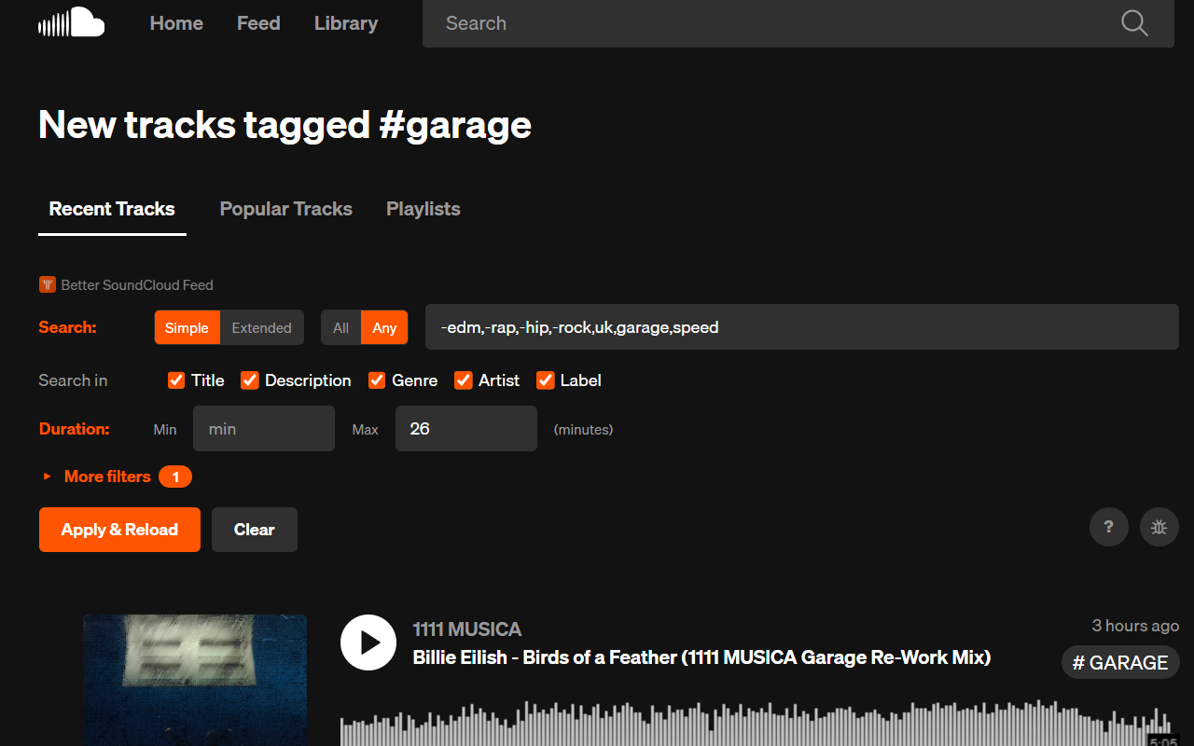Click the More filters count badge

[x=175, y=477]
